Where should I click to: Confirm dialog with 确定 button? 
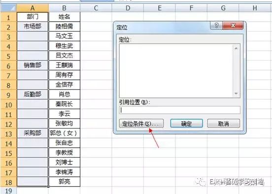pyautogui.click(x=186, y=124)
